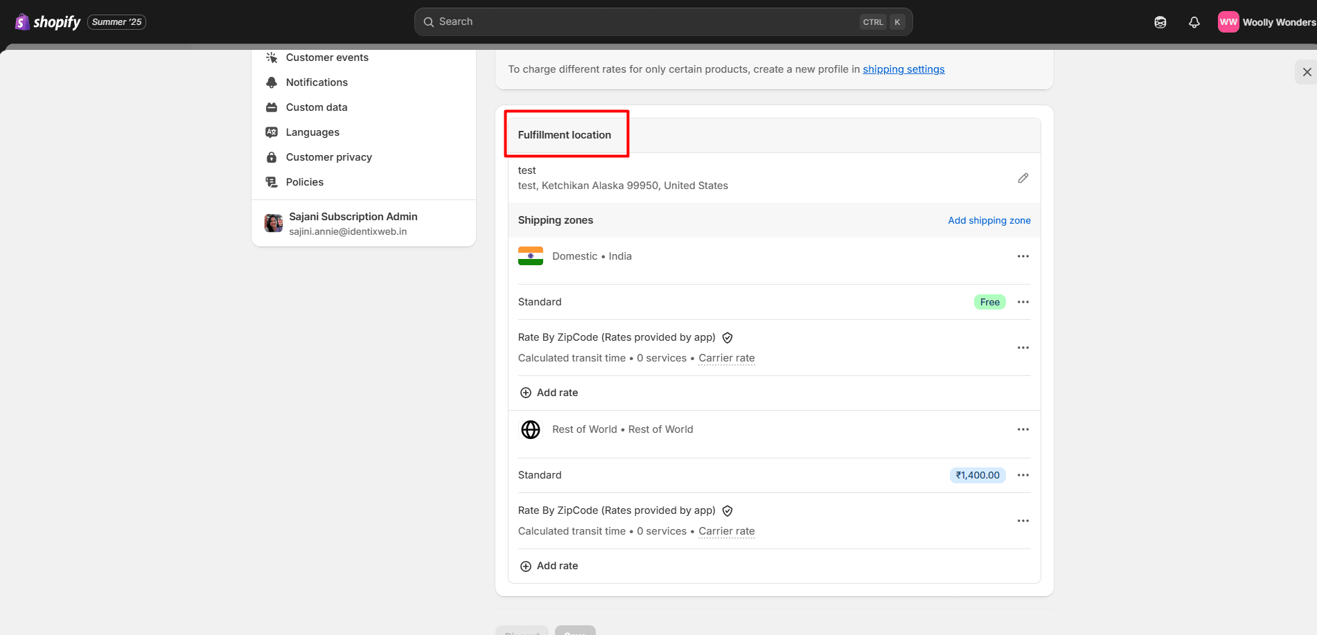Image resolution: width=1317 pixels, height=635 pixels.
Task: Click the Domestic • India zone name
Action: pos(592,256)
